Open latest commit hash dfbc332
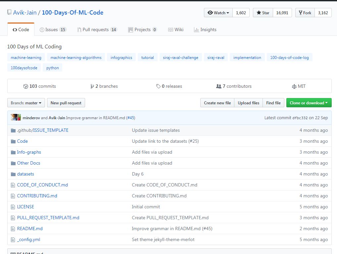 click(x=300, y=118)
